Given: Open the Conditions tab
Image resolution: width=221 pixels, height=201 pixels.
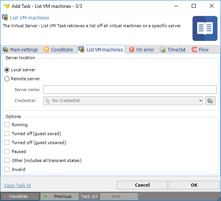Looking at the screenshot, I should pyautogui.click(x=58, y=49).
